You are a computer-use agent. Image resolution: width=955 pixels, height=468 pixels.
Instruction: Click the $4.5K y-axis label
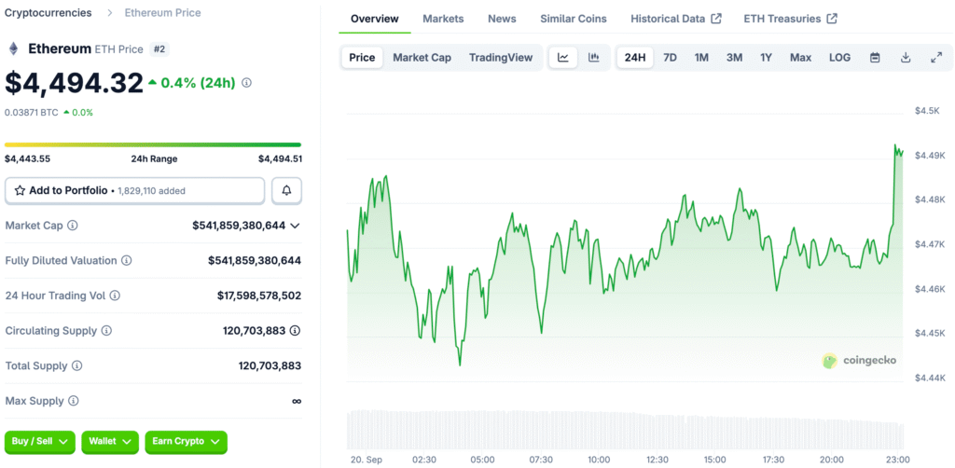(928, 110)
